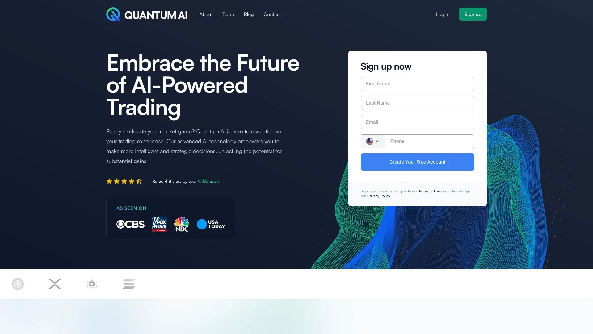Open the Team navigation menu item

pyautogui.click(x=228, y=14)
